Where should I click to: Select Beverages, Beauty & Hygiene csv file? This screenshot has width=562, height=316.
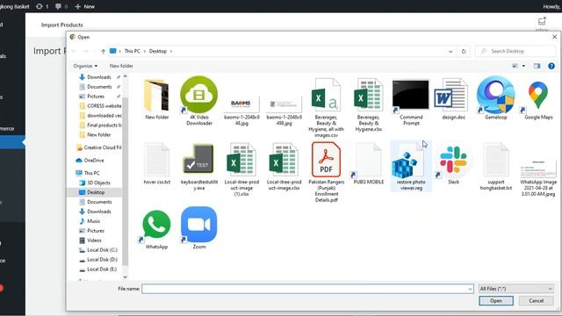pyautogui.click(x=326, y=95)
